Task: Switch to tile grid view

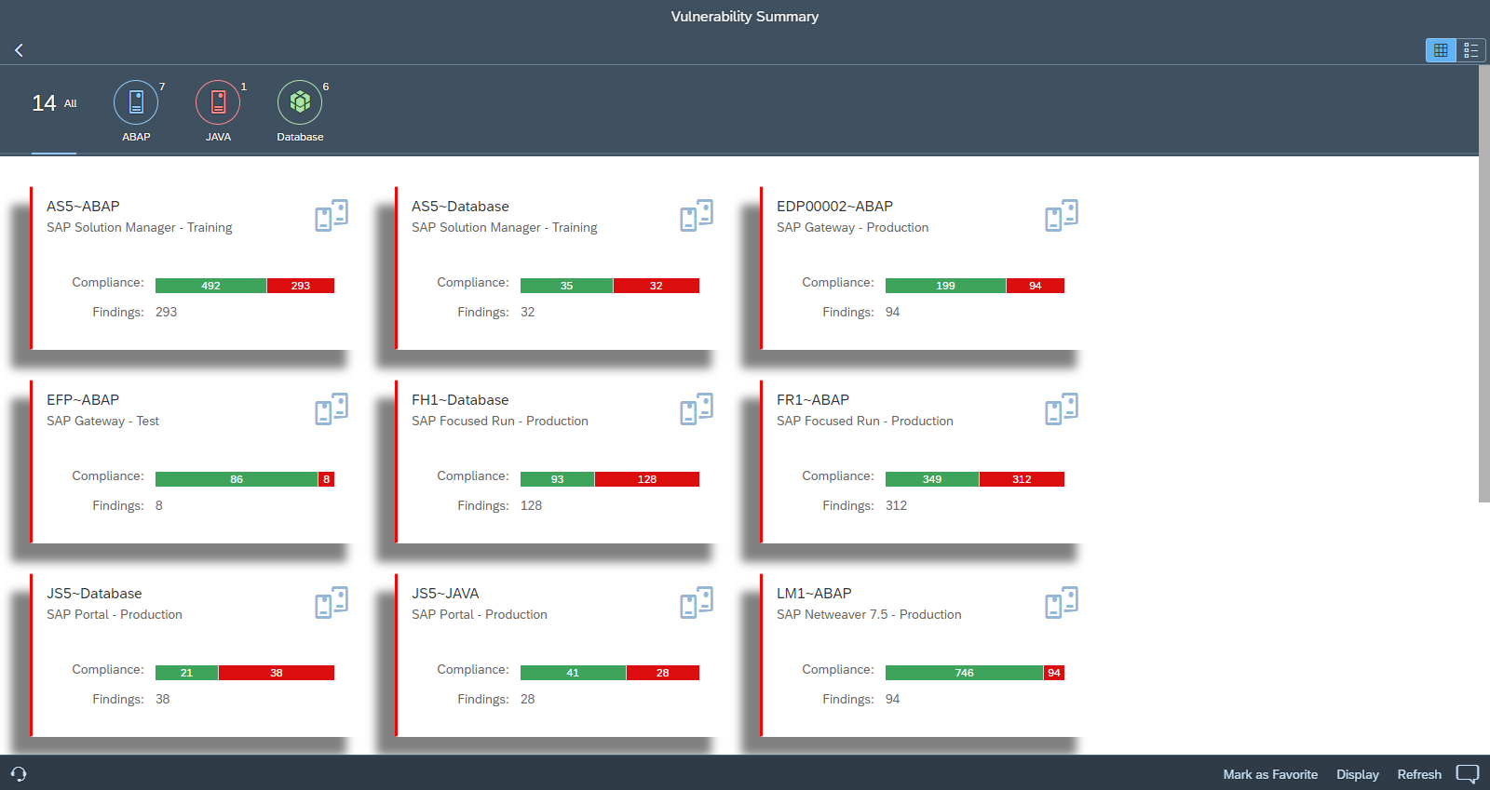Action: click(1441, 50)
